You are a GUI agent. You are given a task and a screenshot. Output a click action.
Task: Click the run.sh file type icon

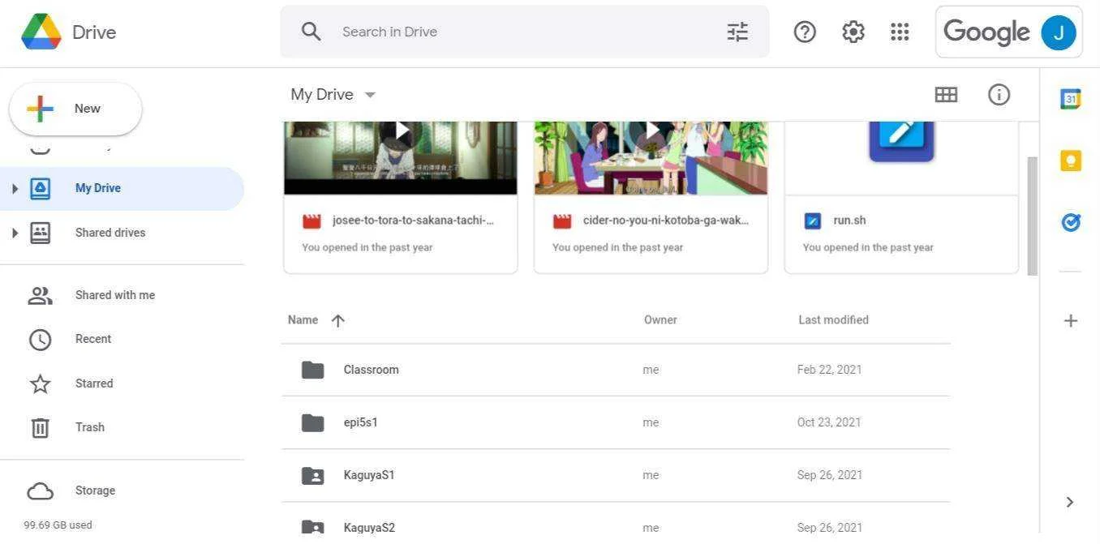tap(812, 221)
